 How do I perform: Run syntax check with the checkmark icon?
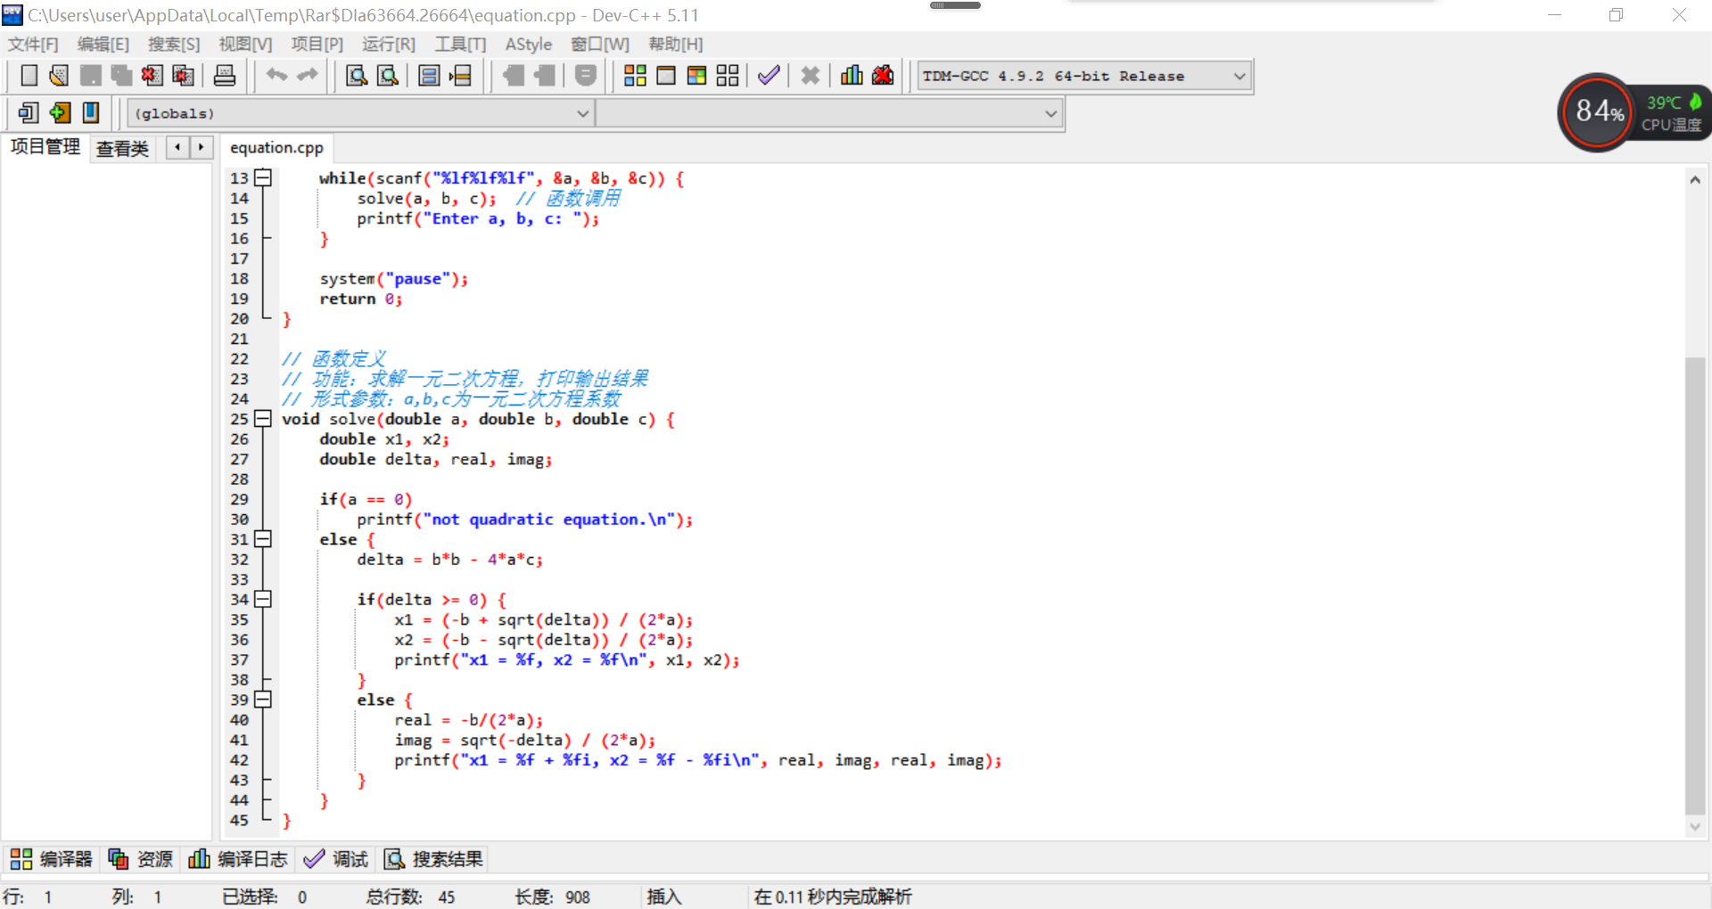tap(769, 76)
